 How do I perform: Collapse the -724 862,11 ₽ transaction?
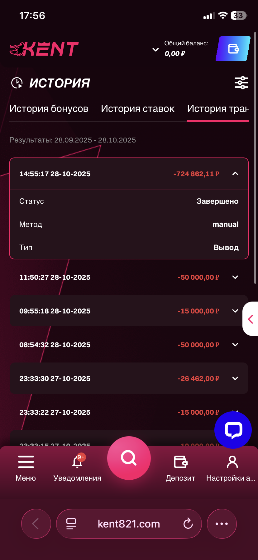[235, 174]
